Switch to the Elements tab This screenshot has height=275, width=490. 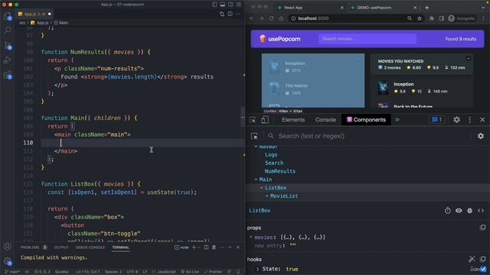(x=293, y=120)
